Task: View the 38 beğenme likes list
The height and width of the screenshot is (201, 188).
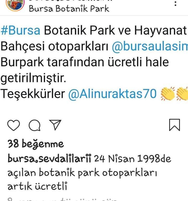Action: click(x=36, y=144)
